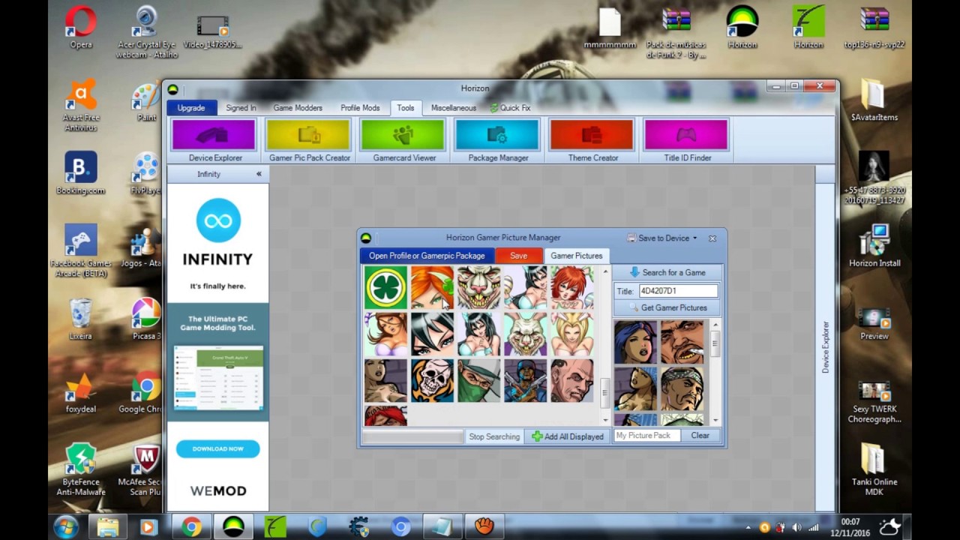Open the mmmmmmm text file on desktop
Image resolution: width=960 pixels, height=540 pixels.
(x=610, y=28)
